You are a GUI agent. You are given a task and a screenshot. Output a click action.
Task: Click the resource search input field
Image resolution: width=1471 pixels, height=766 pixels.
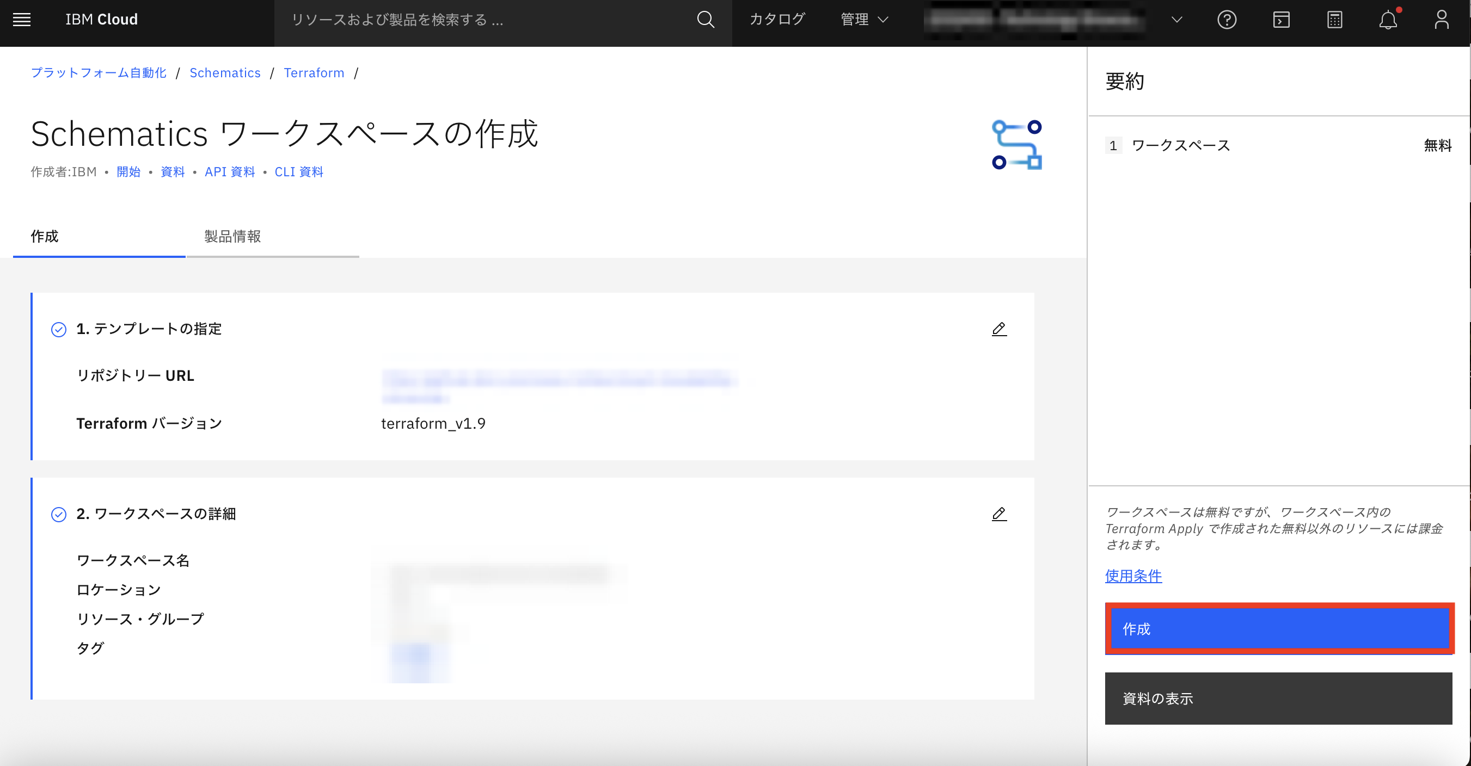coord(457,20)
